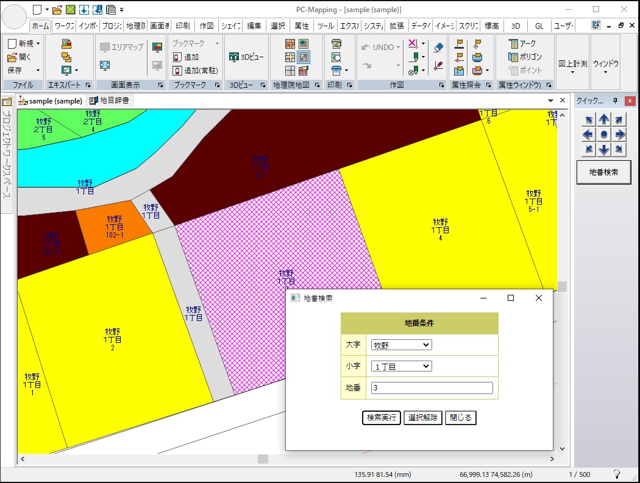Expand the ブックマーク group dialog launcher
Viewport: 640px width, 483px height.
(x=217, y=85)
